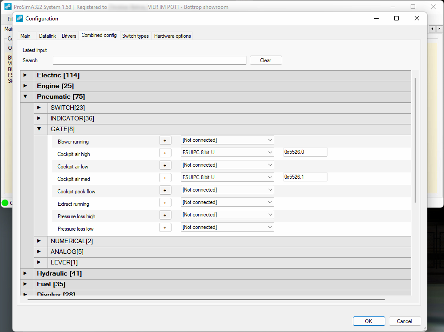Viewport: 444px width, 332px height.
Task: Open the Pressure loss low connection dropdown
Action: [227, 227]
